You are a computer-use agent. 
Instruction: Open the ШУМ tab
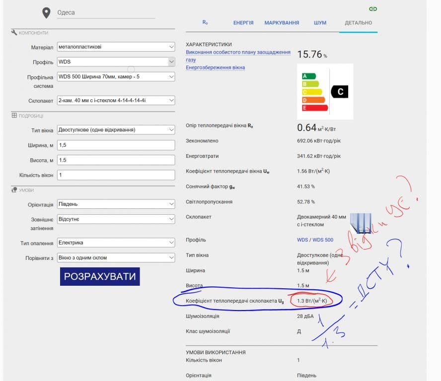click(320, 23)
